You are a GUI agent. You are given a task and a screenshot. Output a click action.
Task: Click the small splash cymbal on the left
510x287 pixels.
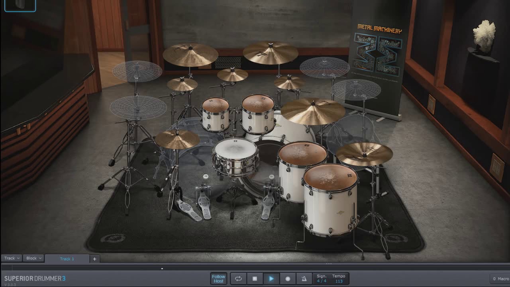(x=182, y=84)
